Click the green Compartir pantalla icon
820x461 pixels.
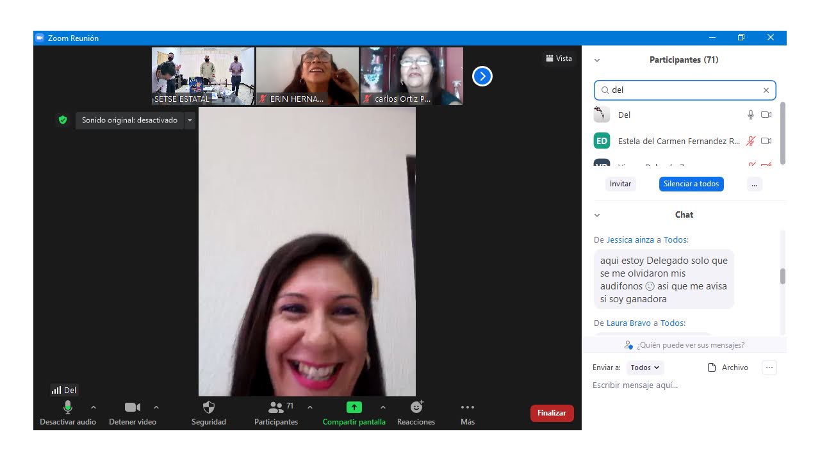pos(354,407)
